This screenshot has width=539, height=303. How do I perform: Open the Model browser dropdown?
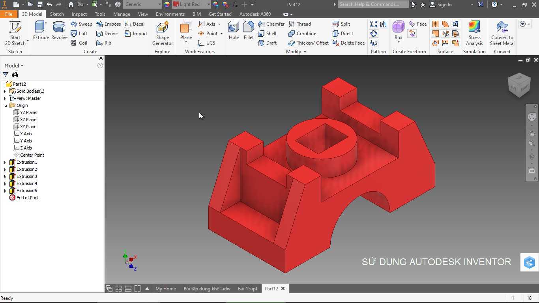[22, 65]
